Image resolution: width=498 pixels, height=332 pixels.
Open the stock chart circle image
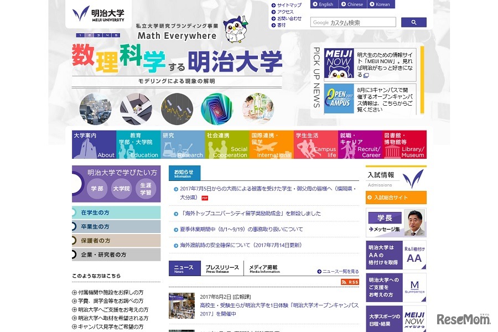[x=177, y=109]
